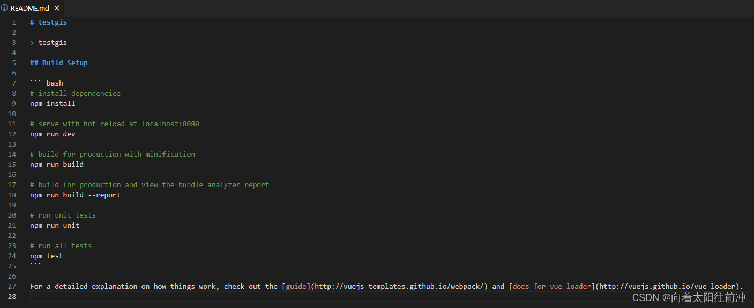Screen dimensions: 754x308
Task: Click the 'npm test' line
Action: (x=47, y=256)
